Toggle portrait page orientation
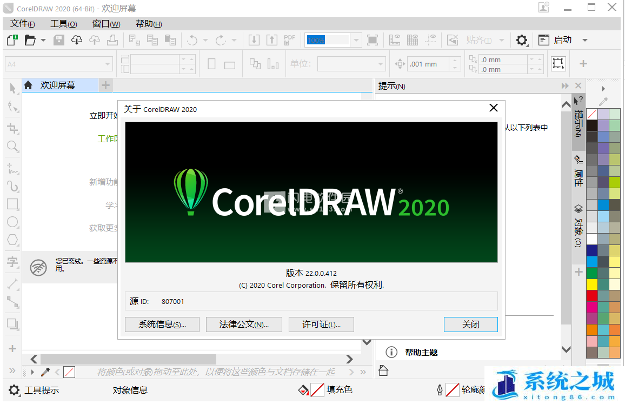 pos(211,64)
